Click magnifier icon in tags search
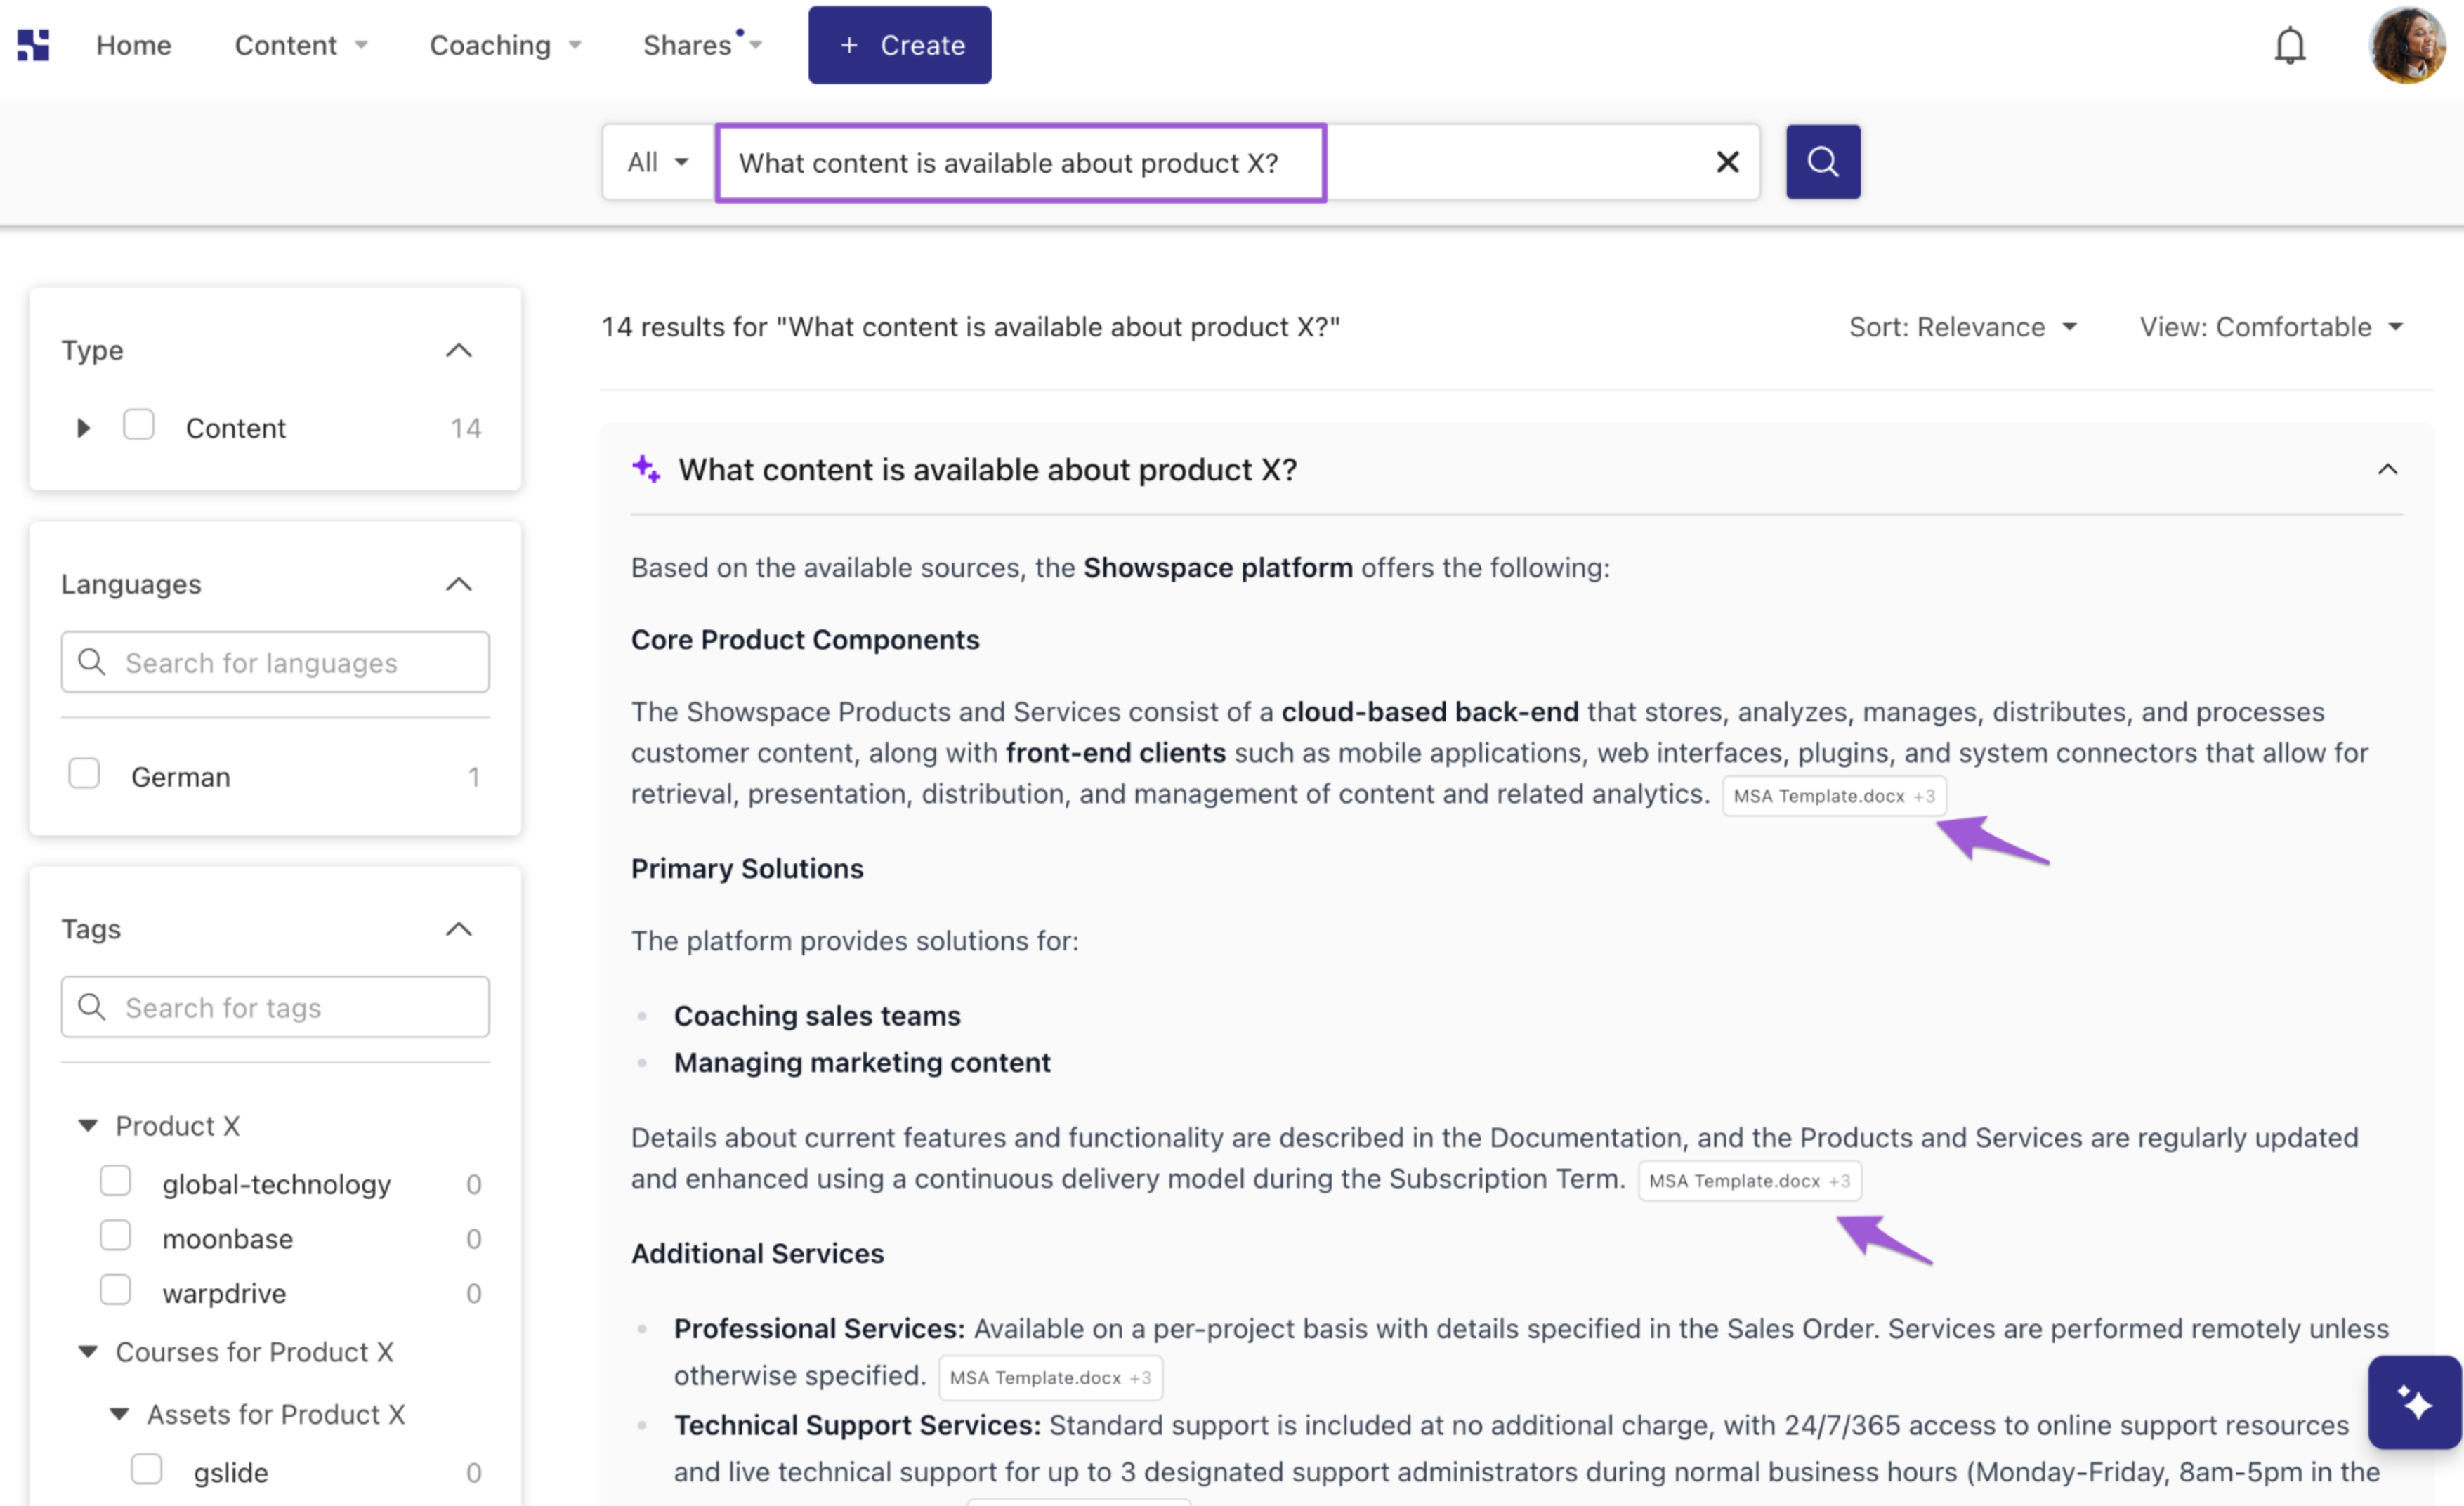This screenshot has height=1506, width=2464. coord(92,1007)
